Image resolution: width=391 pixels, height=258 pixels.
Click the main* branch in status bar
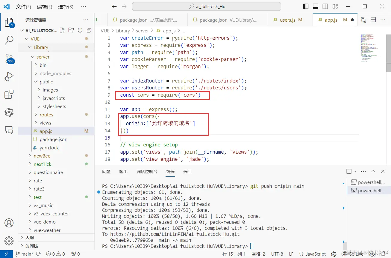point(24,254)
